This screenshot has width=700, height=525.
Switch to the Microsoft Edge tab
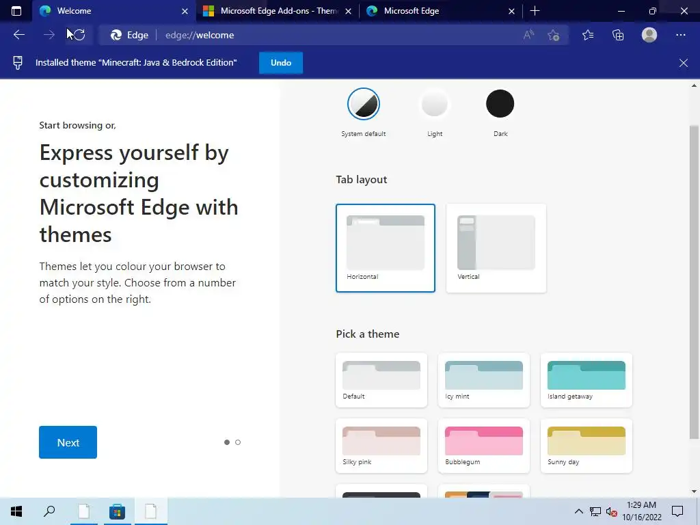441,11
